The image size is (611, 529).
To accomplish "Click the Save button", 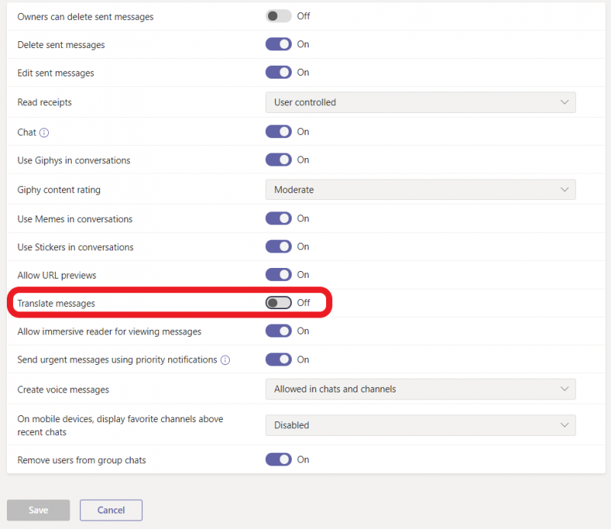I will (x=38, y=510).
